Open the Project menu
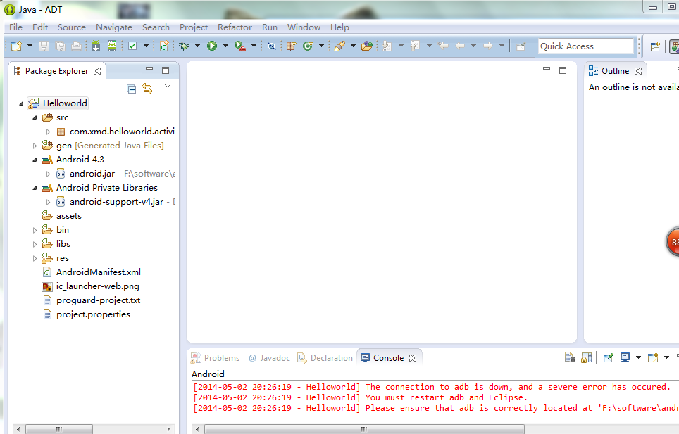Screen dimensions: 679x434 [194, 27]
